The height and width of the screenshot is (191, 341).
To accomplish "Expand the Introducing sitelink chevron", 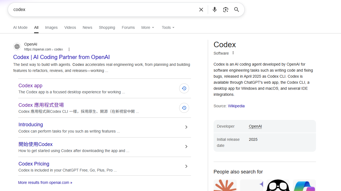I will click(x=186, y=127).
